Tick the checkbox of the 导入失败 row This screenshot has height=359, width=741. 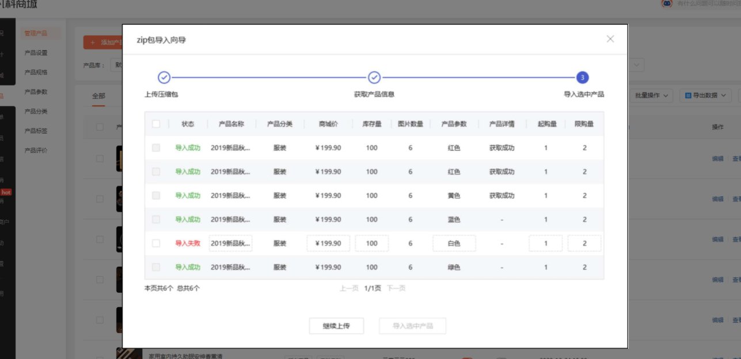(156, 243)
